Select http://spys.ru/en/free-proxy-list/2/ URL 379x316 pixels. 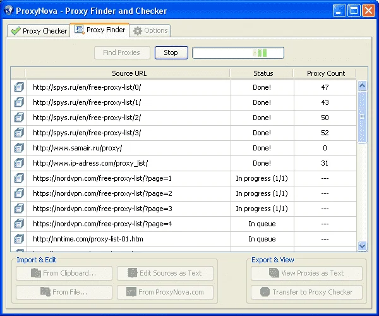tap(87, 118)
